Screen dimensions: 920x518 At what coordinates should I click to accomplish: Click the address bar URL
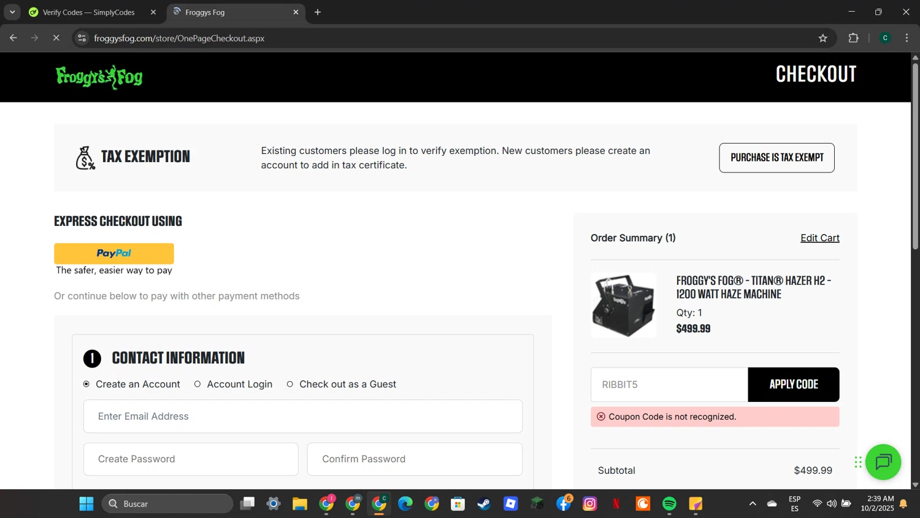pos(179,38)
